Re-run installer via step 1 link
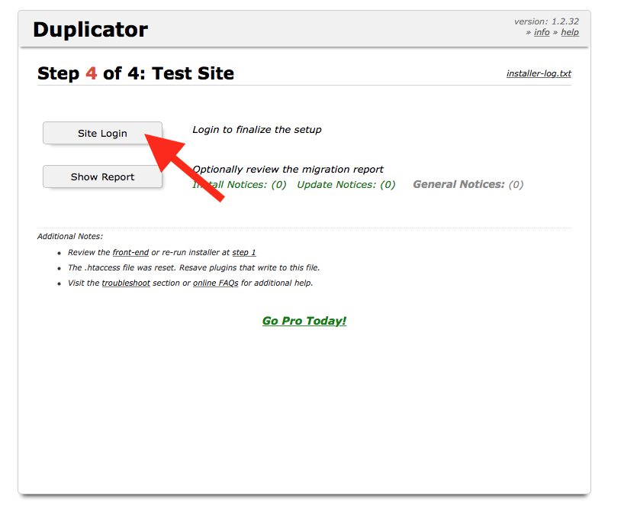Screen dimensions: 624x505 click(244, 252)
